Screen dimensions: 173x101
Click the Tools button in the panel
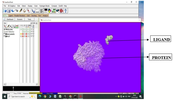pyautogui.click(x=29, y=19)
